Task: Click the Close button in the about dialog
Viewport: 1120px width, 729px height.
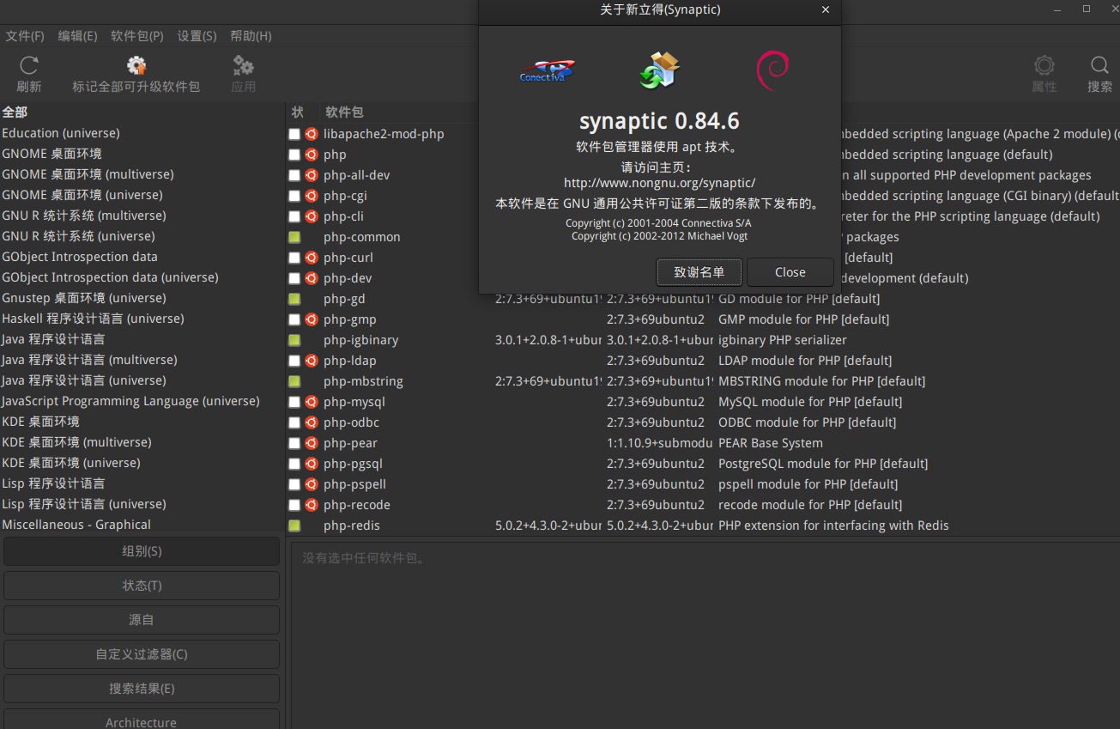Action: pyautogui.click(x=790, y=272)
